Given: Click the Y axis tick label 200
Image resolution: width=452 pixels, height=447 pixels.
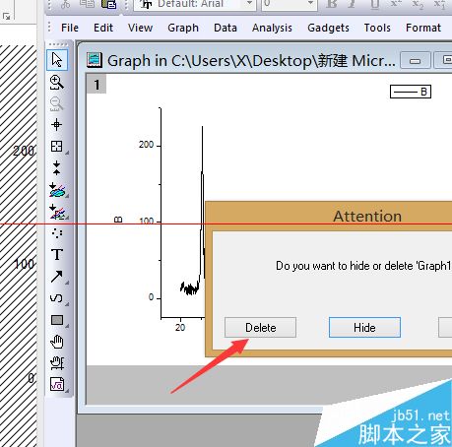Looking at the screenshot, I should 146,145.
